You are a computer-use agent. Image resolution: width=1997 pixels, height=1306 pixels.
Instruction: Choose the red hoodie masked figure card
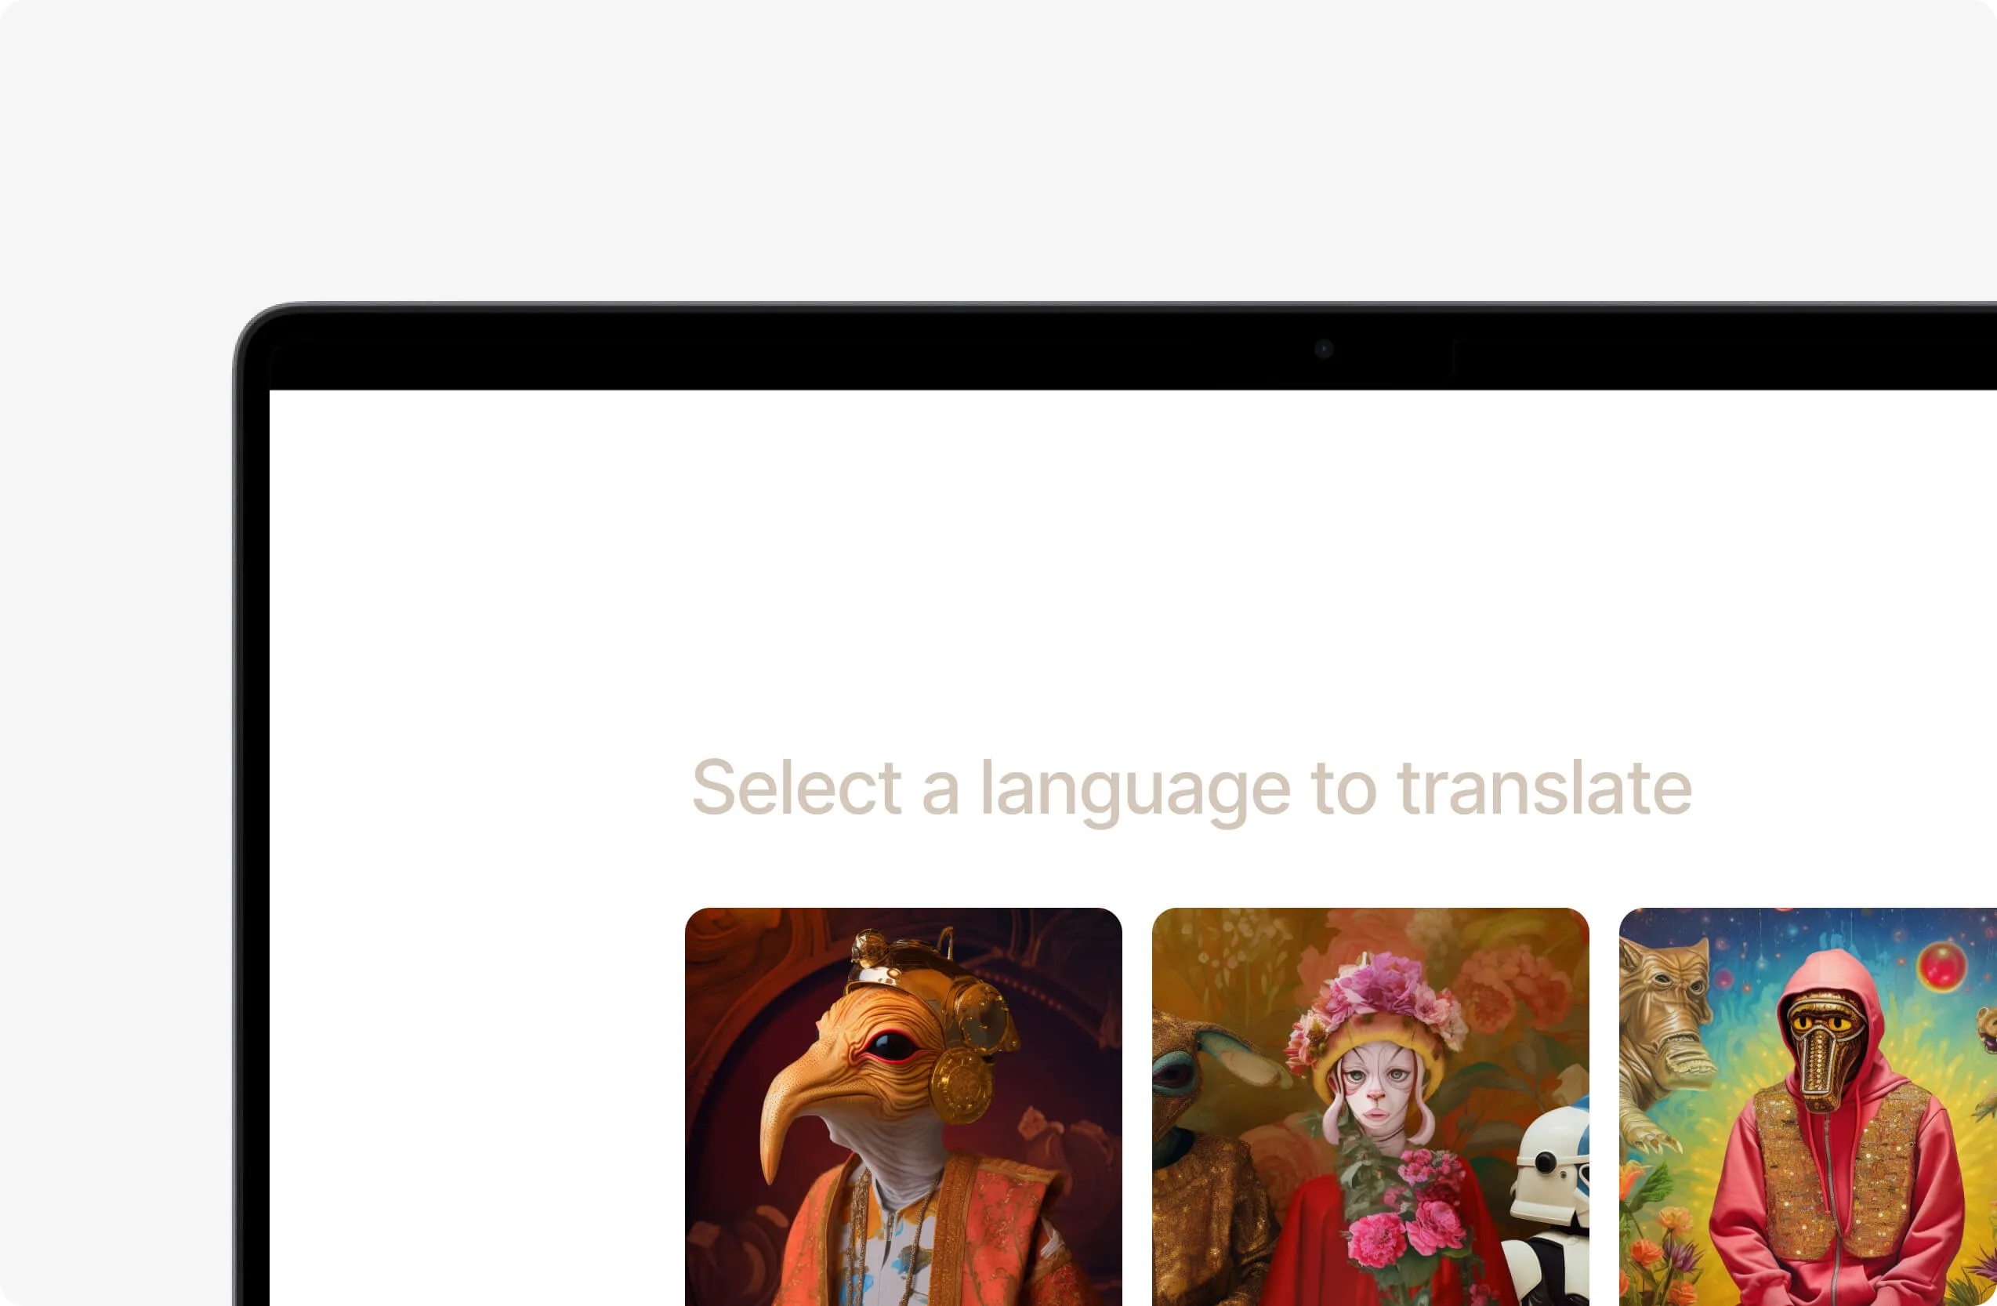click(1808, 1106)
